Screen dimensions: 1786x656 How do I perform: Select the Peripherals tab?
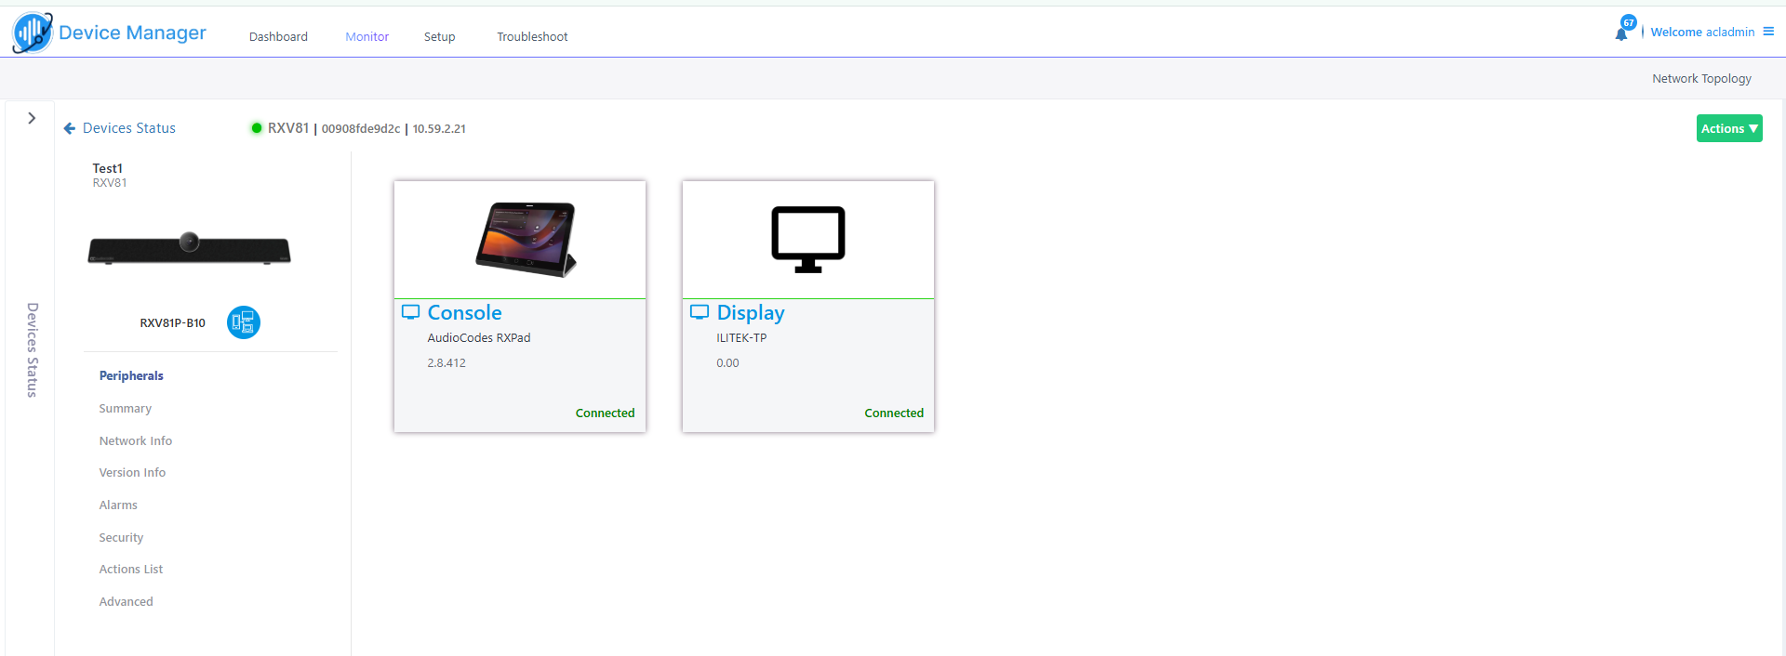click(131, 375)
